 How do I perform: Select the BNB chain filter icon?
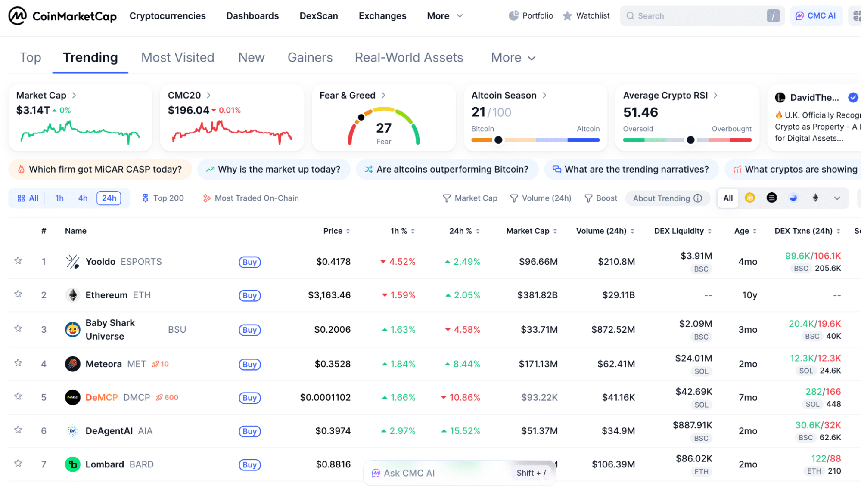click(749, 198)
